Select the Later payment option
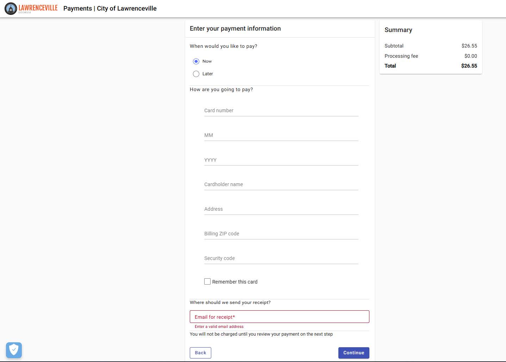The width and height of the screenshot is (506, 362). (x=196, y=74)
